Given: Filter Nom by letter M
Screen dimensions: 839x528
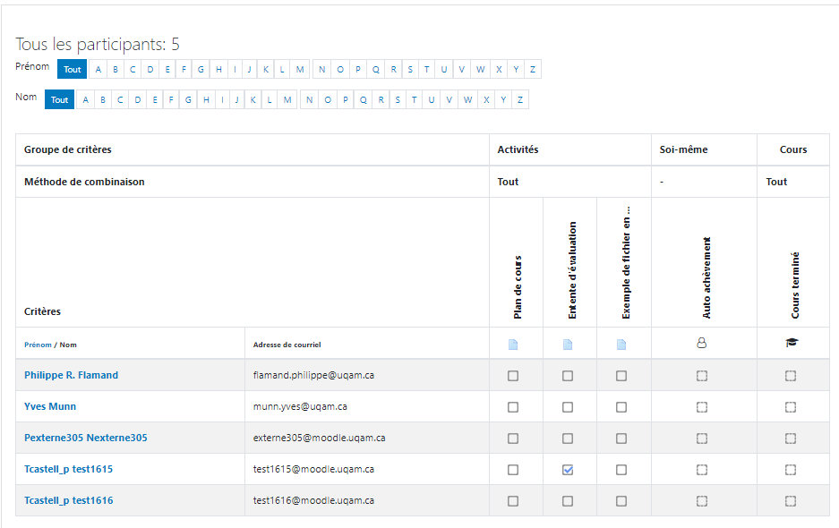Looking at the screenshot, I should point(287,99).
